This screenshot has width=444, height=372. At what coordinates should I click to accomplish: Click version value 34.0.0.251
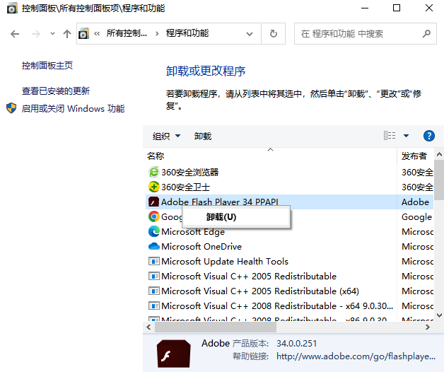click(296, 344)
